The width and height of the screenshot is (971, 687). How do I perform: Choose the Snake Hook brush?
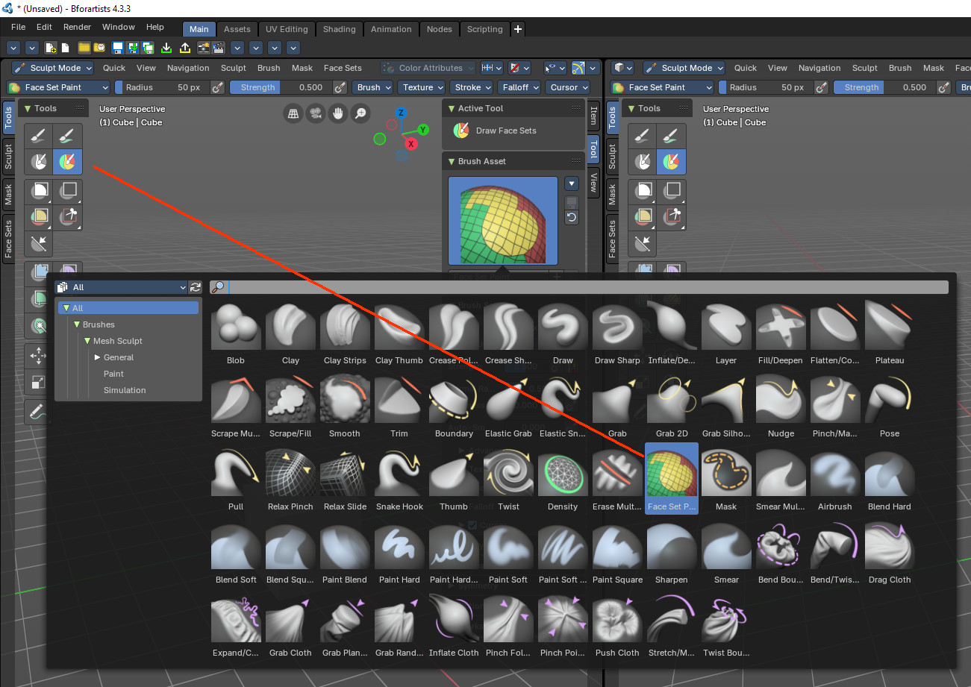(399, 478)
